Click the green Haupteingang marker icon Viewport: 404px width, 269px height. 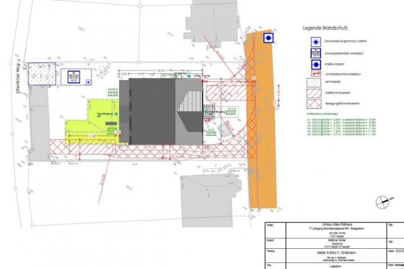coord(115,114)
